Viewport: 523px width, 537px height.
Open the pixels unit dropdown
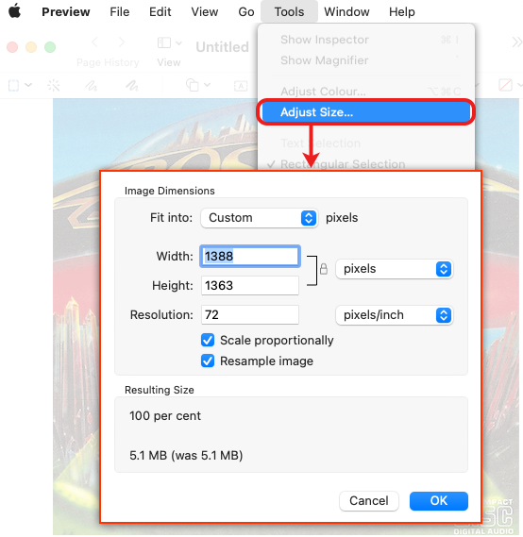395,269
